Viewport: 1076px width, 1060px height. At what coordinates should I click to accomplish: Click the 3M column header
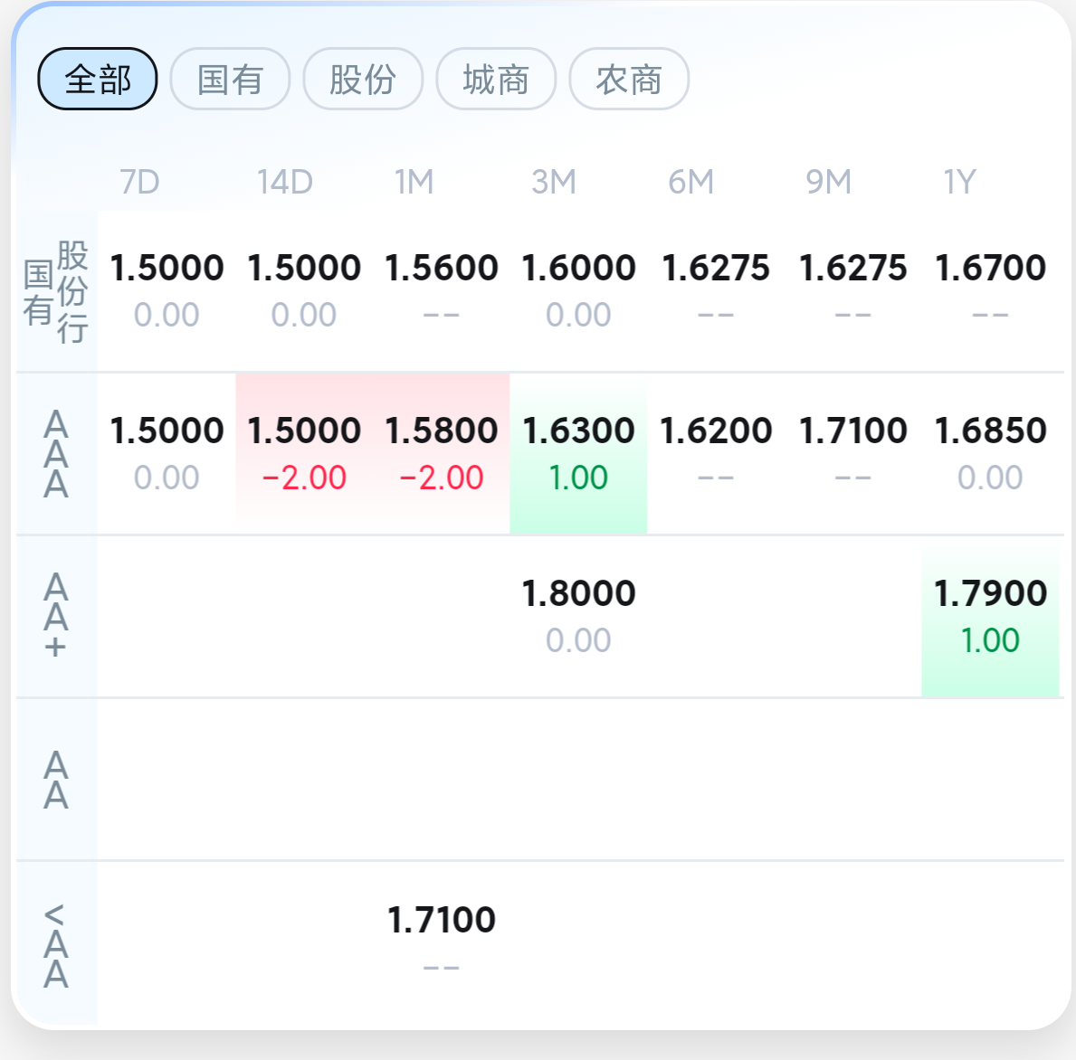554,183
